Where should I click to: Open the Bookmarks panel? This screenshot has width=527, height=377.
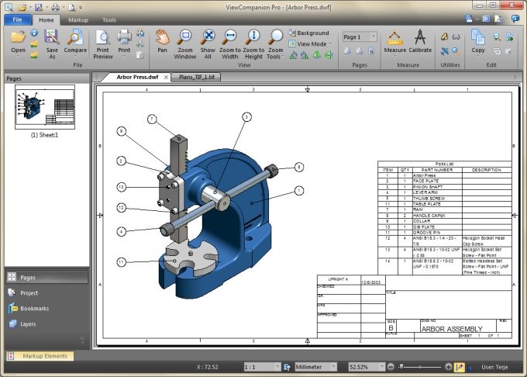pyautogui.click(x=34, y=308)
